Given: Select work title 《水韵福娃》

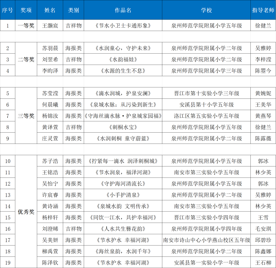Looking at the screenshot, I should click(123, 60).
